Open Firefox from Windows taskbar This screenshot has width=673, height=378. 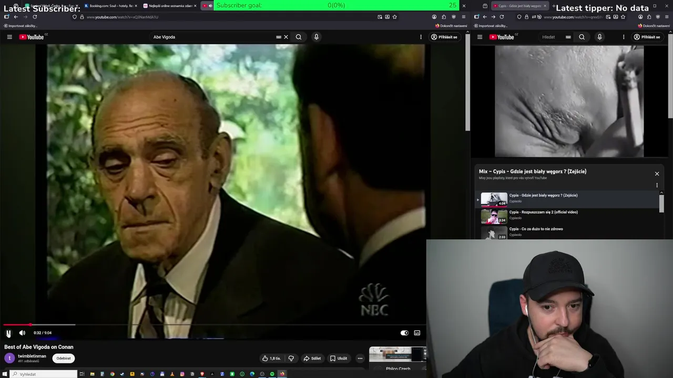(x=282, y=374)
